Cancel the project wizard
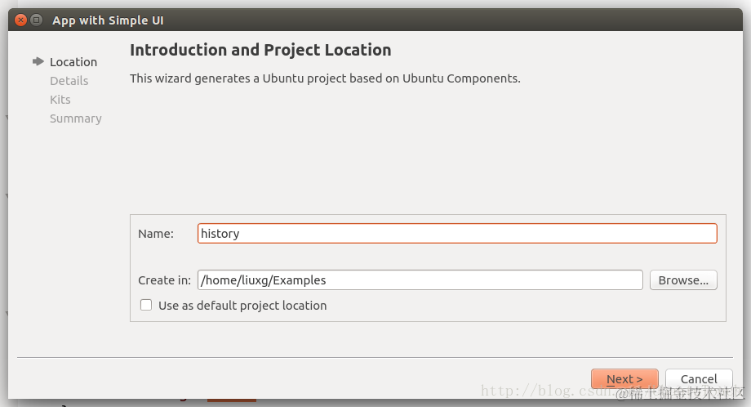This screenshot has height=407, width=751. [699, 378]
